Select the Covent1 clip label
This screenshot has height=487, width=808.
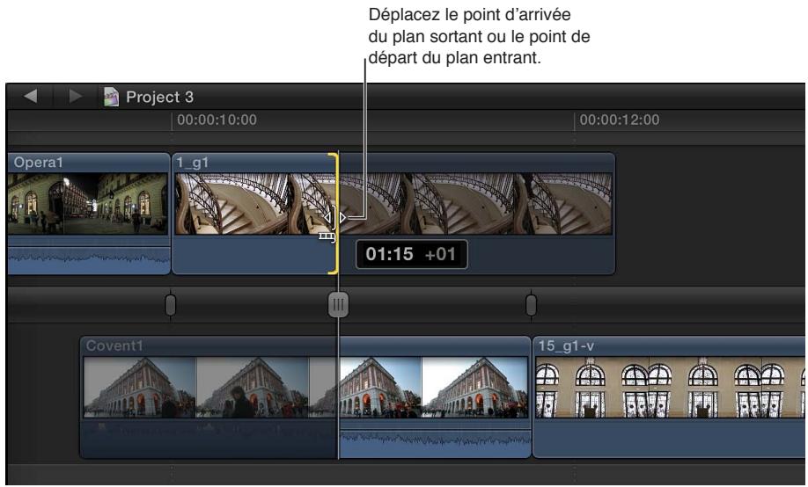(x=114, y=345)
